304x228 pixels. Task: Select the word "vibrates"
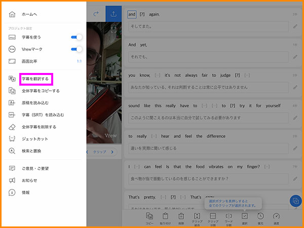point(216,167)
